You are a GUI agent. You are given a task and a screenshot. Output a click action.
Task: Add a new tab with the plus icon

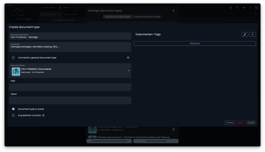click(256, 14)
